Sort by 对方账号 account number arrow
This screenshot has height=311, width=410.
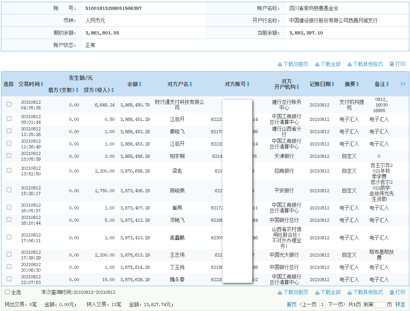pyautogui.click(x=248, y=84)
